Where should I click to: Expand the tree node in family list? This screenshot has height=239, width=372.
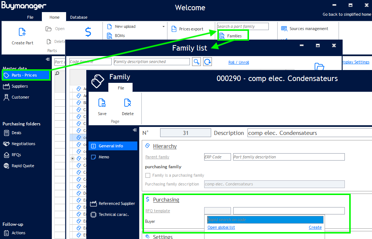pos(73,159)
